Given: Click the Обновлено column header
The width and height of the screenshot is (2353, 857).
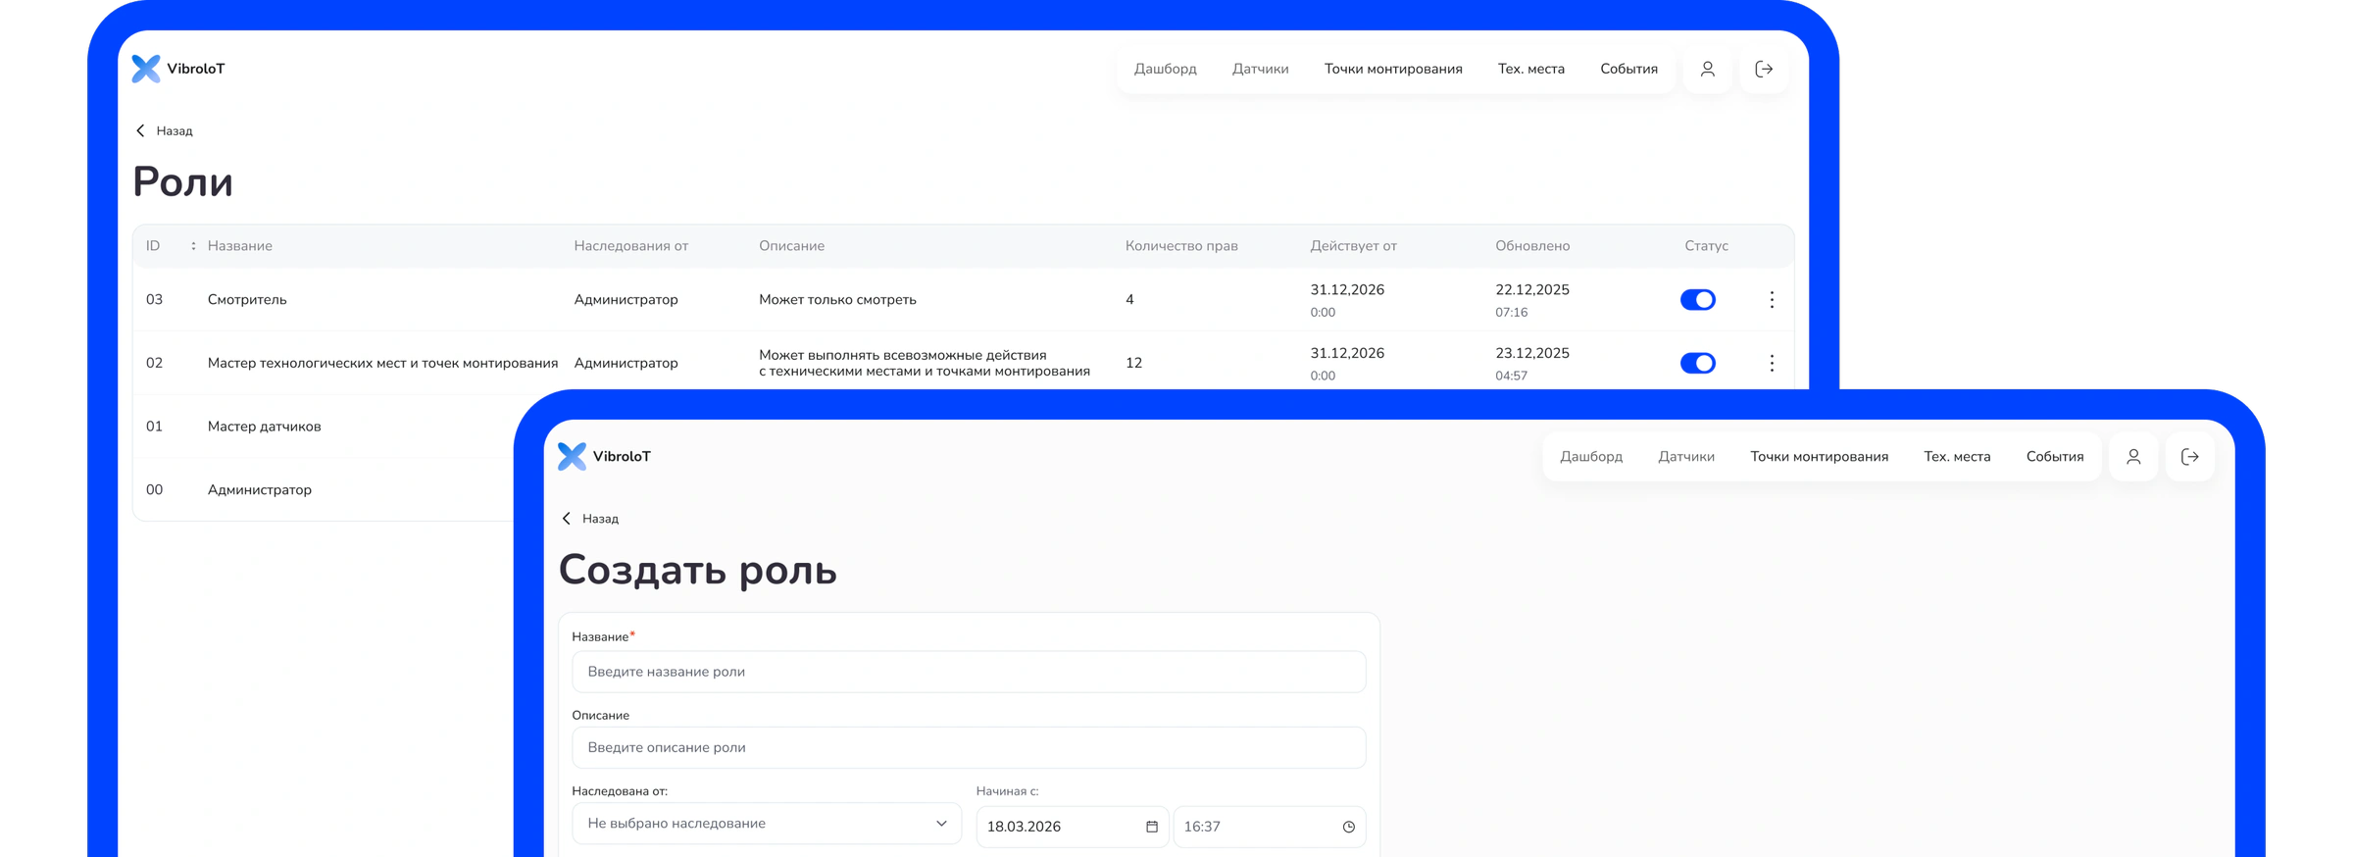Looking at the screenshot, I should [x=1532, y=246].
